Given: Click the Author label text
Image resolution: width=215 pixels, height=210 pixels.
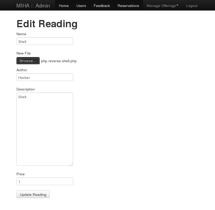Looking at the screenshot, I should click(22, 70).
